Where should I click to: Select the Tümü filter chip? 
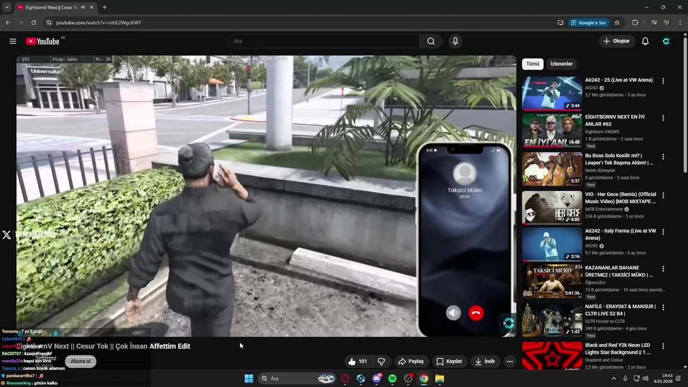(533, 64)
